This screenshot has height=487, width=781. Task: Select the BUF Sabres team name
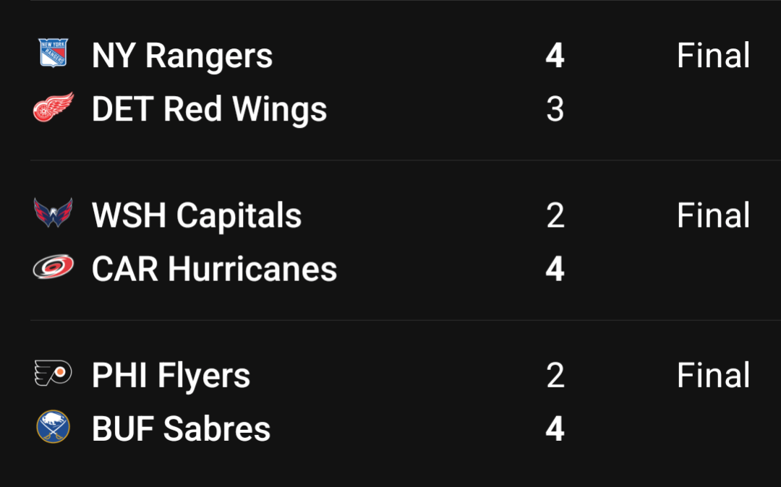tap(181, 429)
